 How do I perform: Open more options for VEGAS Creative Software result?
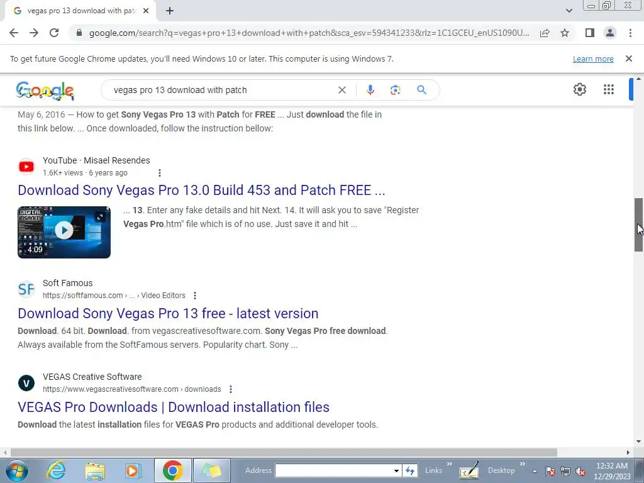pyautogui.click(x=231, y=389)
